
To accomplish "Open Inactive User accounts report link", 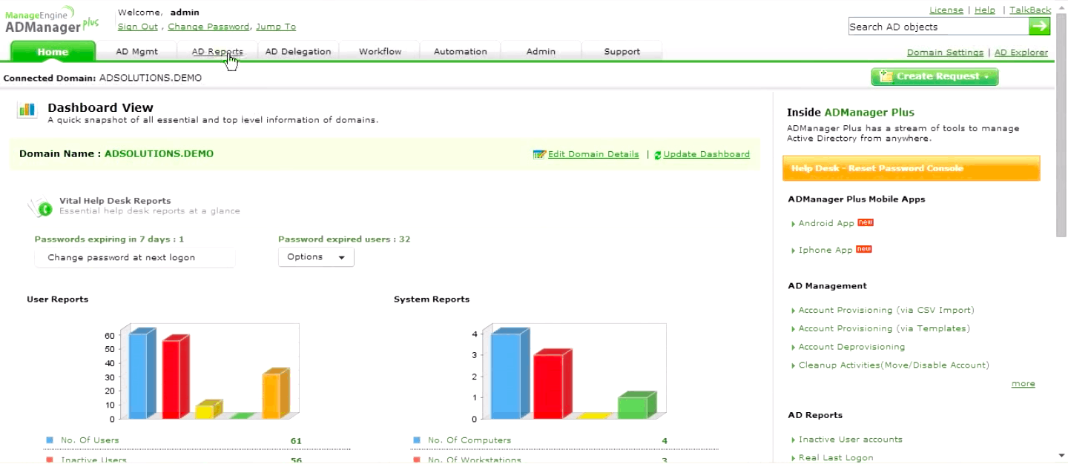I will [851, 440].
